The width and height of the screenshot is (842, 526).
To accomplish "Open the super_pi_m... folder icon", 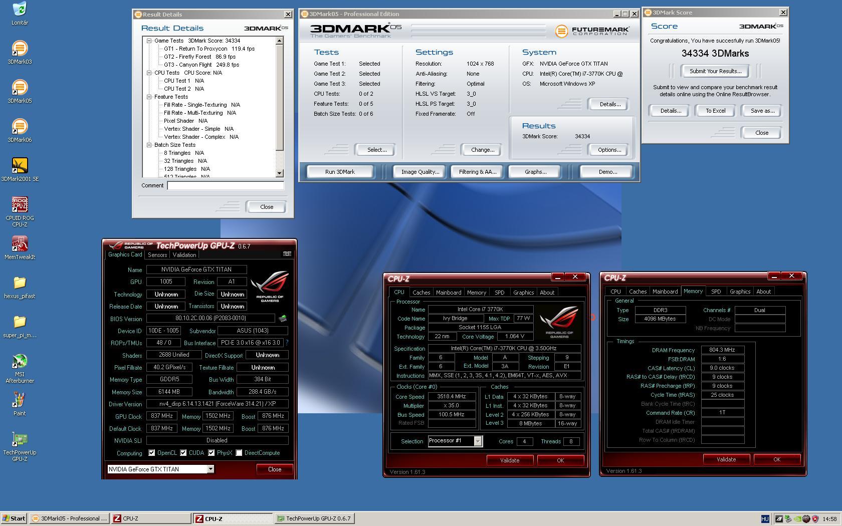I will tap(20, 326).
